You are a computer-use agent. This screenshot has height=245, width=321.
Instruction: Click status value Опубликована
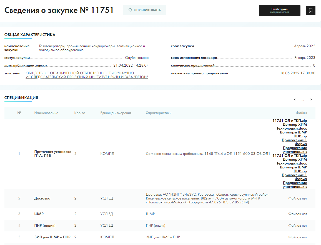137,58
